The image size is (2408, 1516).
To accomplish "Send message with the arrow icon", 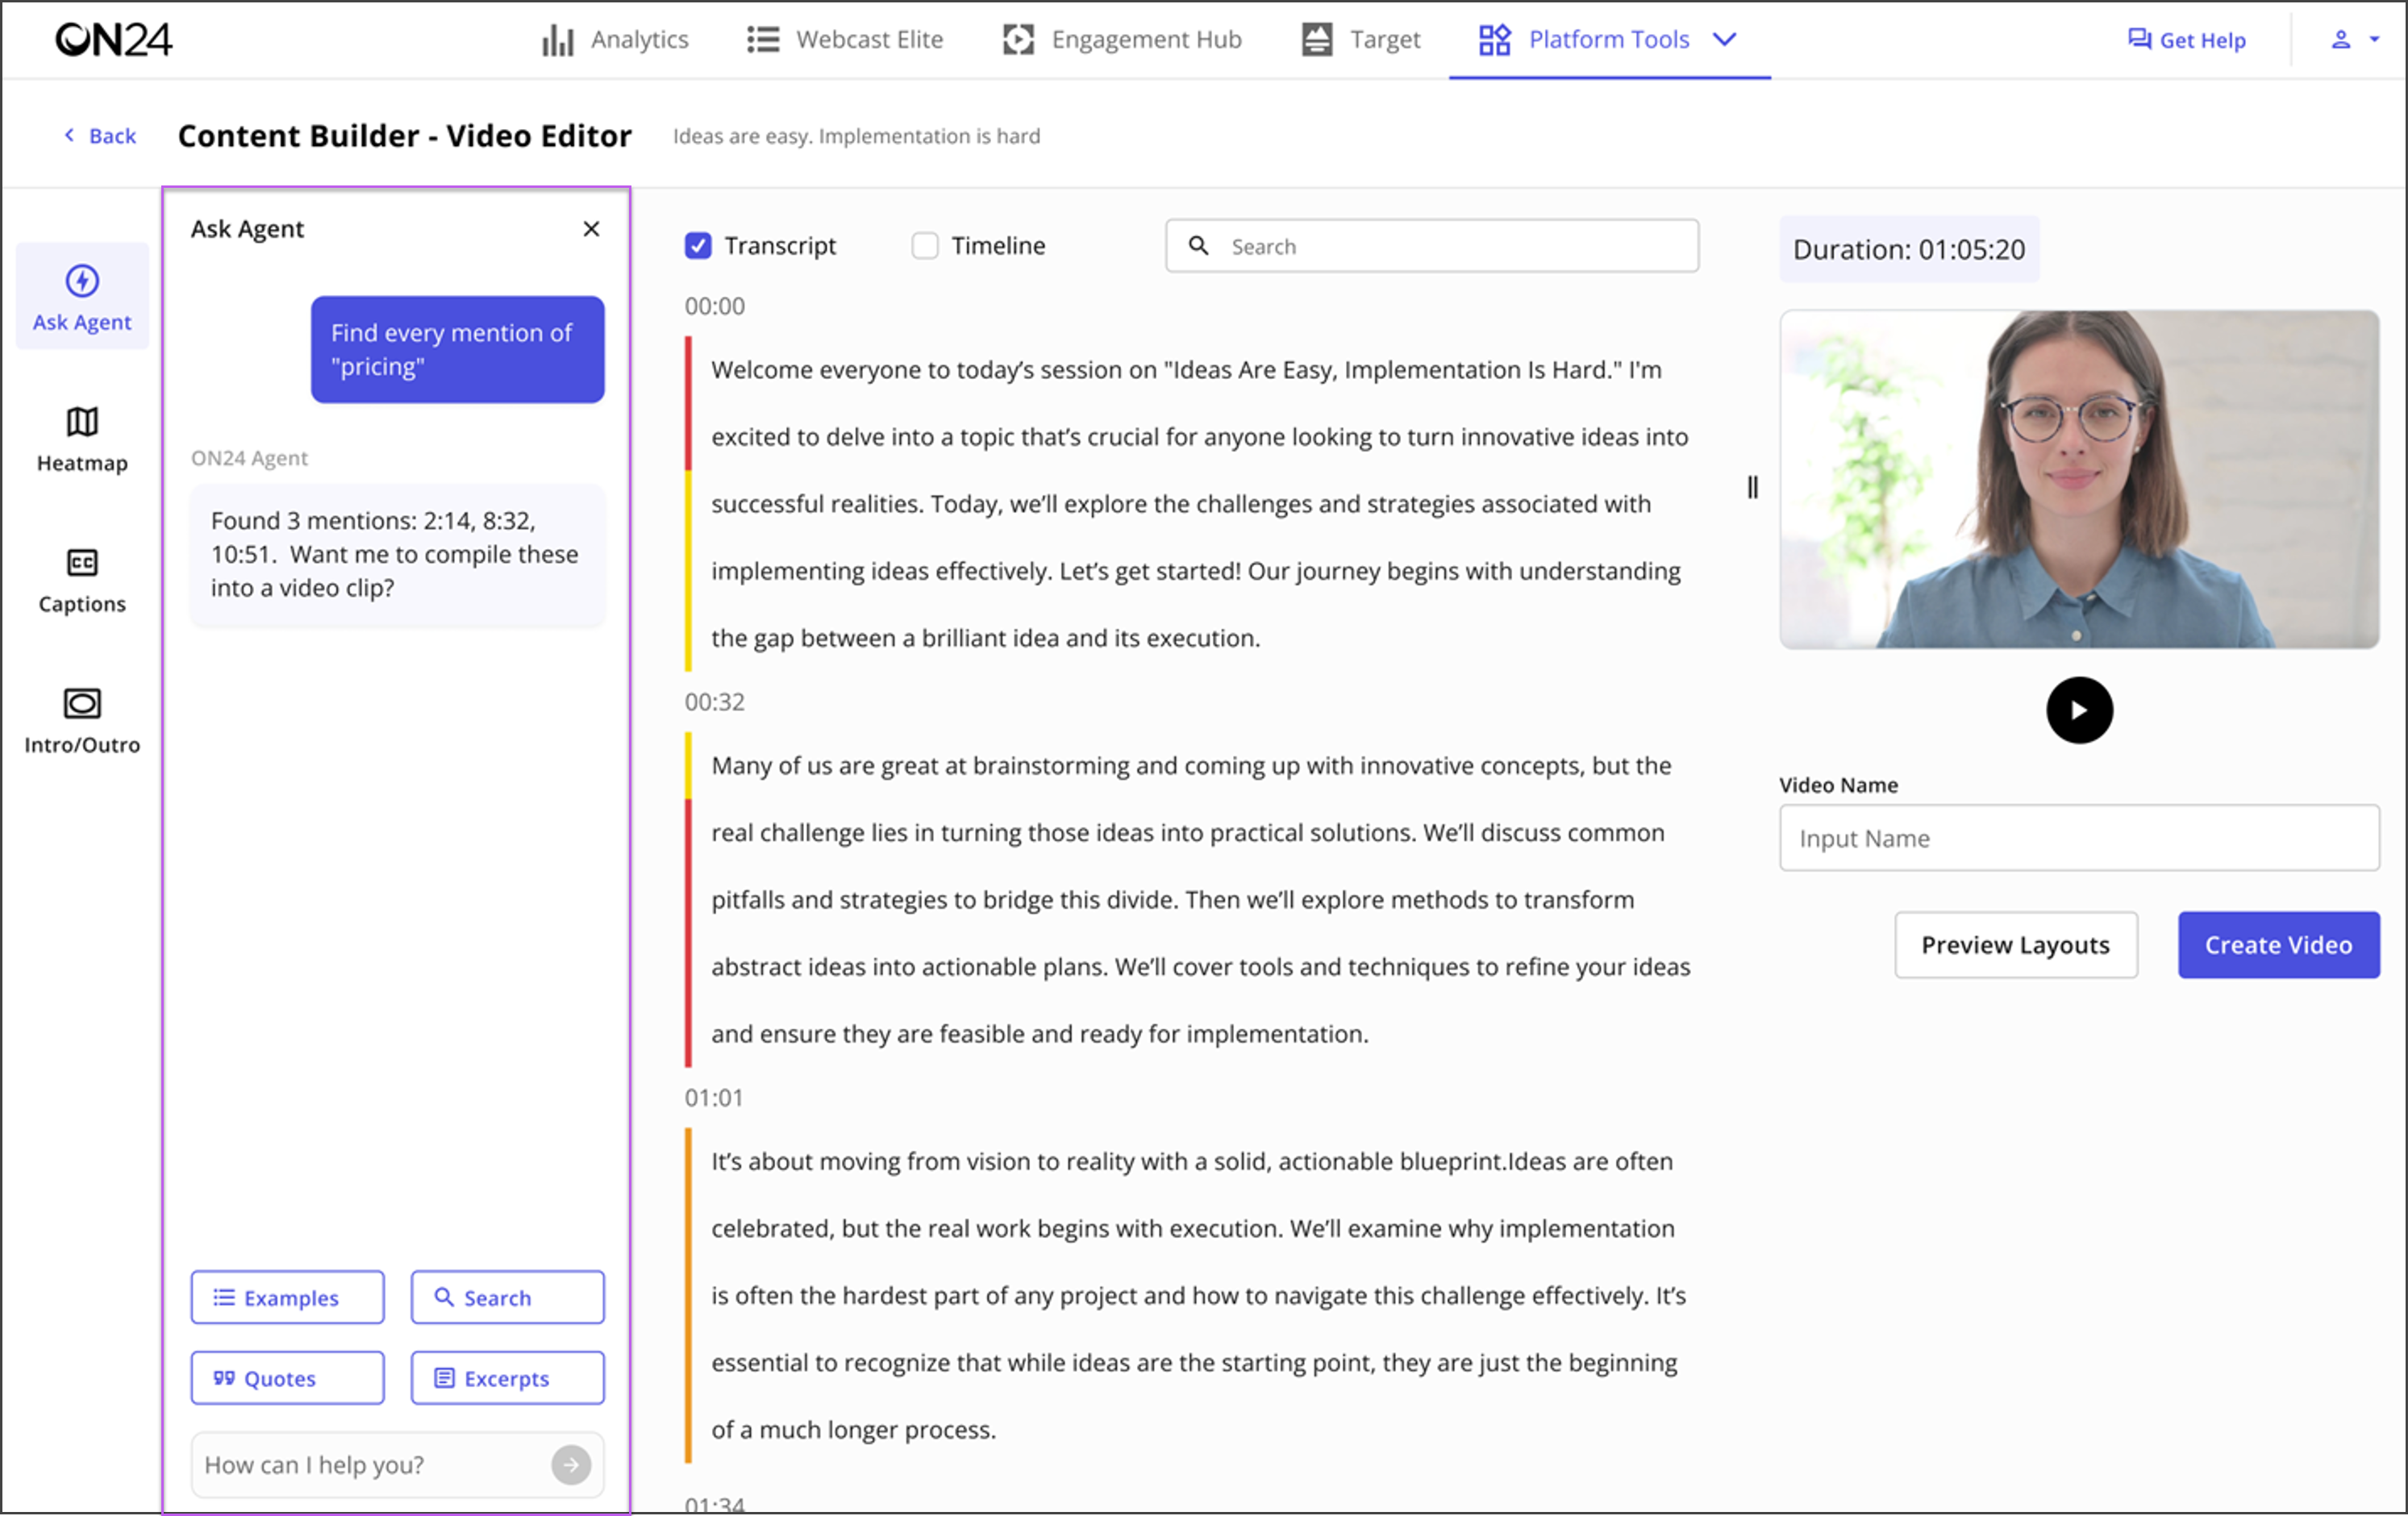I will [x=571, y=1465].
